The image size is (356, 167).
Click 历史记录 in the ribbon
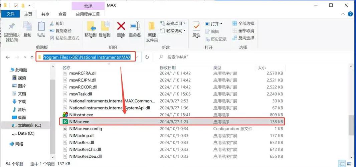pos(216,39)
